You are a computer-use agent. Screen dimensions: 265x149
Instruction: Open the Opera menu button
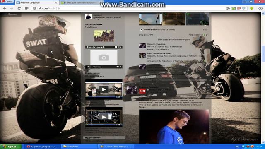[7, 2]
